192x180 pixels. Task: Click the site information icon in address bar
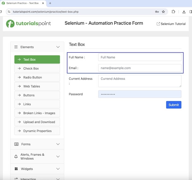coord(9,12)
